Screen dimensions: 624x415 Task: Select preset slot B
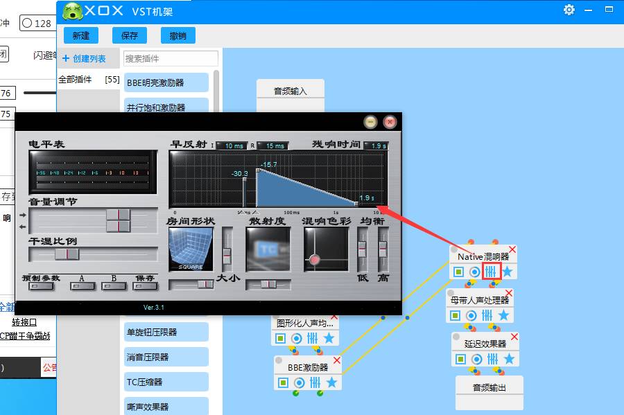[x=114, y=286]
